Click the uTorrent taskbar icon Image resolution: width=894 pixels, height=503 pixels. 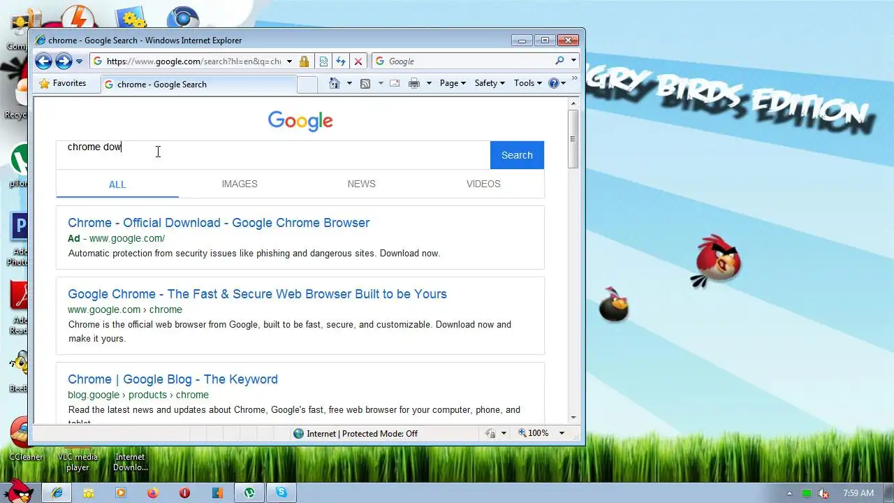(x=249, y=493)
